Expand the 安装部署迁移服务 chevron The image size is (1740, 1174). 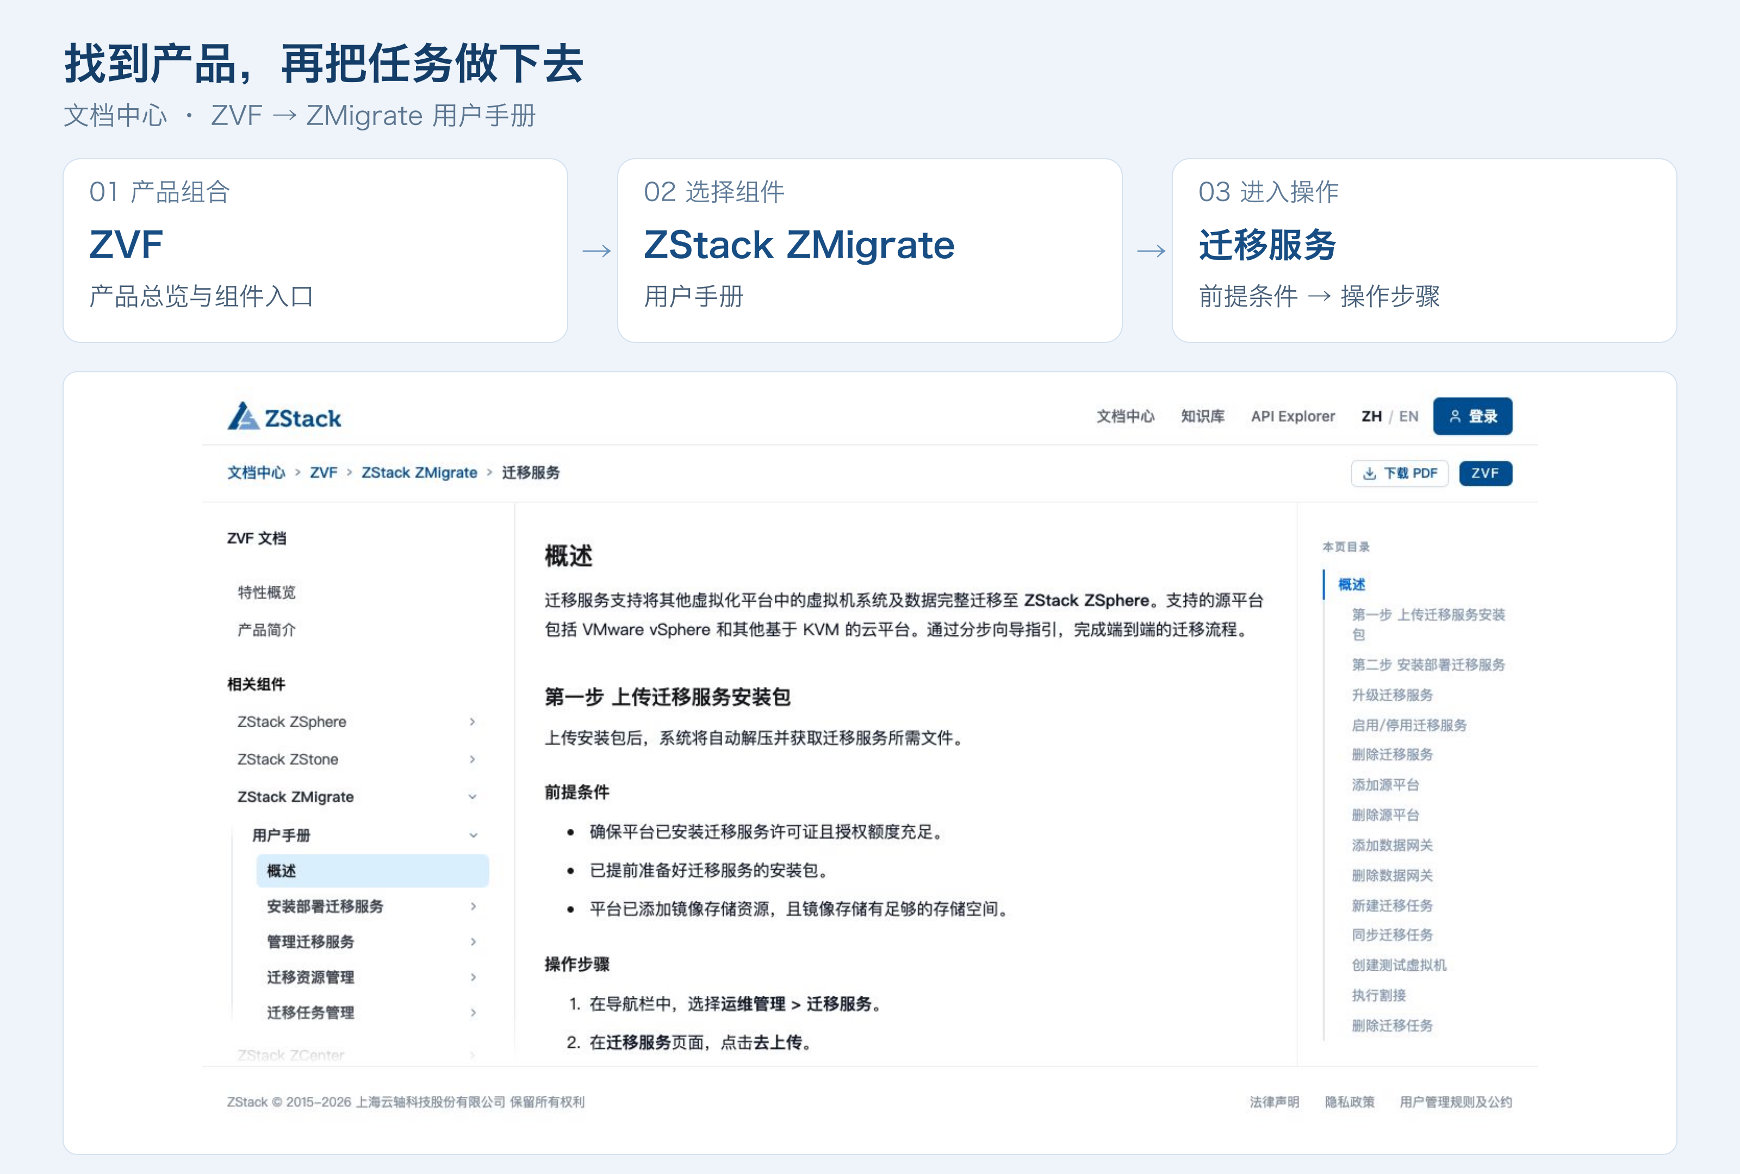tap(473, 906)
